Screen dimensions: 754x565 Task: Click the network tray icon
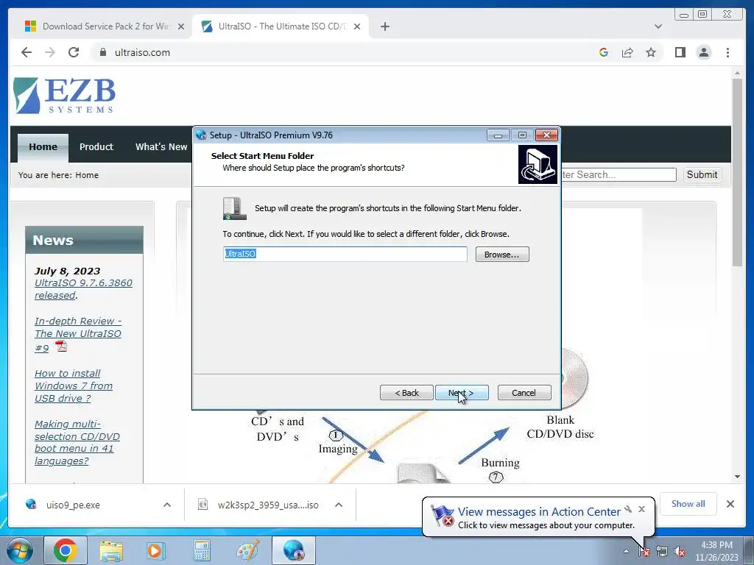[662, 552]
